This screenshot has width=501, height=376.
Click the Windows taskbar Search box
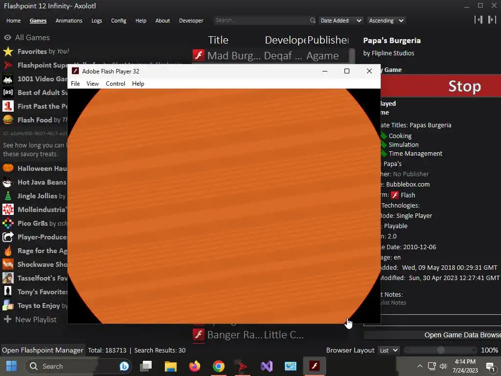point(78,366)
